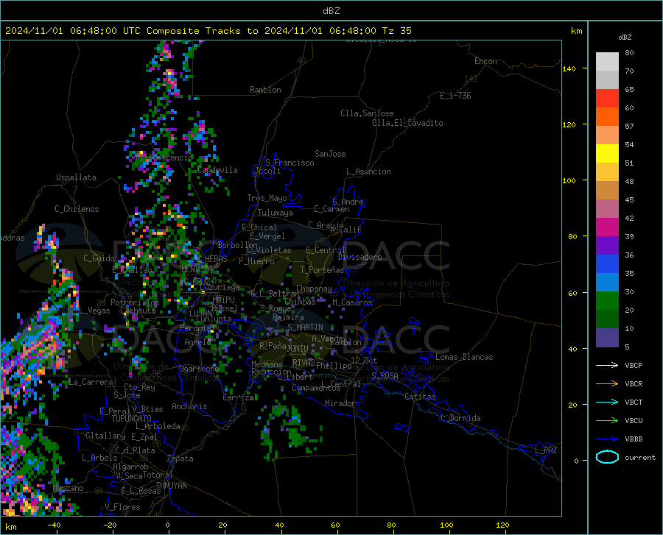The image size is (663, 535).
Task: Click the 'S_Francisco' map label
Action: (x=290, y=163)
